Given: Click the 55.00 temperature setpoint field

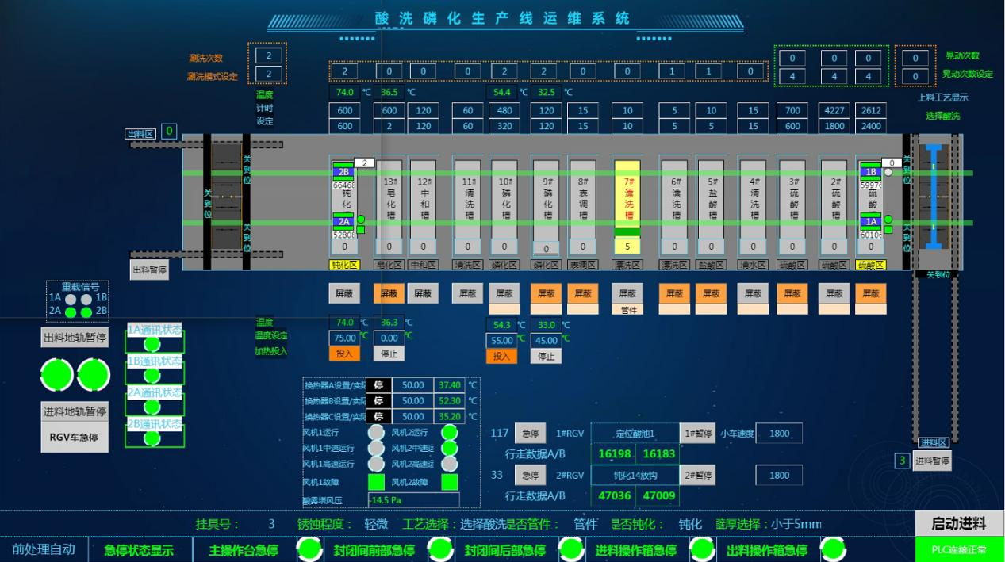Looking at the screenshot, I should click(x=502, y=340).
